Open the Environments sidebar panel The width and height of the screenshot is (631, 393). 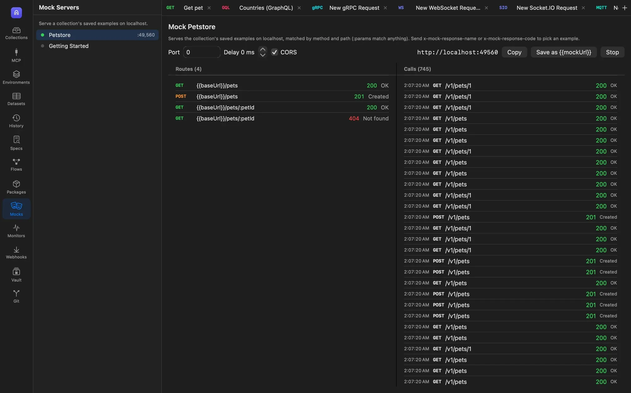tap(16, 77)
